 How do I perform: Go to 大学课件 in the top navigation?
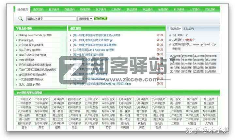195,9
